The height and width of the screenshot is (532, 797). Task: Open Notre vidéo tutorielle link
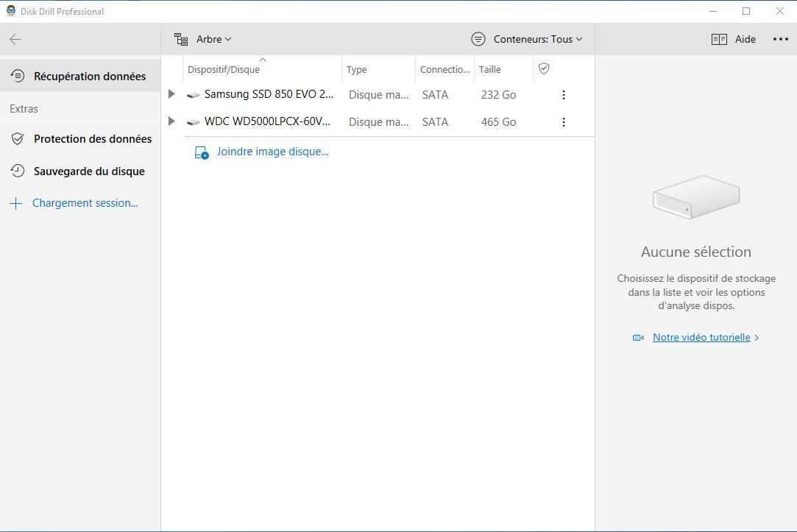[x=701, y=338]
